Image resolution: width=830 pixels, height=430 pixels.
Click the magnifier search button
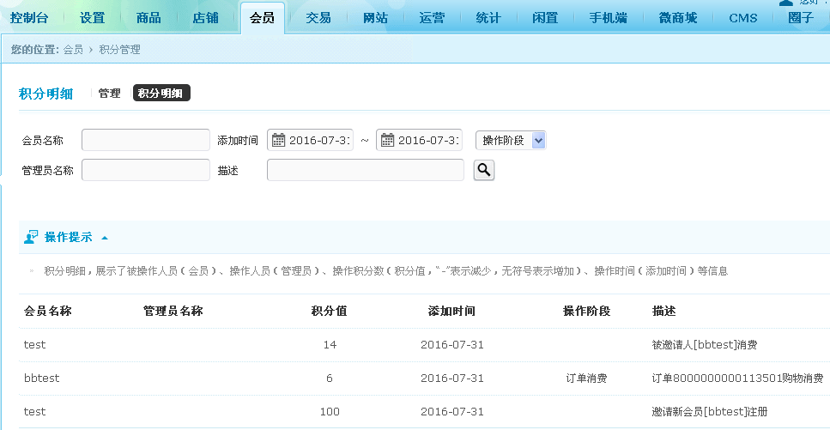point(484,170)
